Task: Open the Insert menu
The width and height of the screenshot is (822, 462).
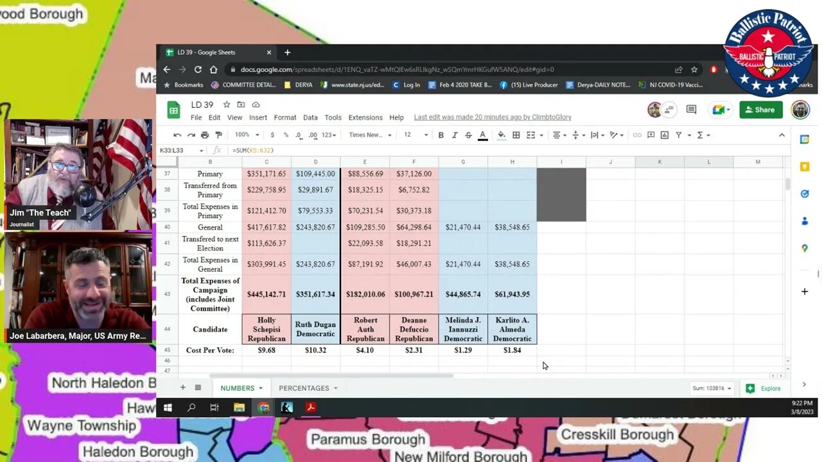Action: (258, 117)
